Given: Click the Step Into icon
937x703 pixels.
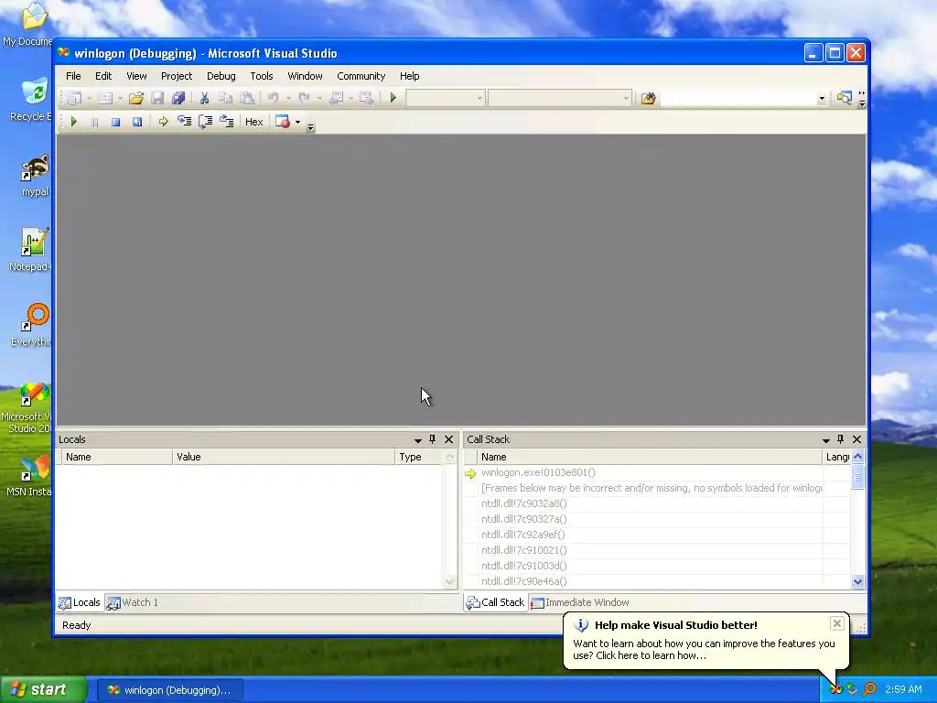Looking at the screenshot, I should coord(184,122).
